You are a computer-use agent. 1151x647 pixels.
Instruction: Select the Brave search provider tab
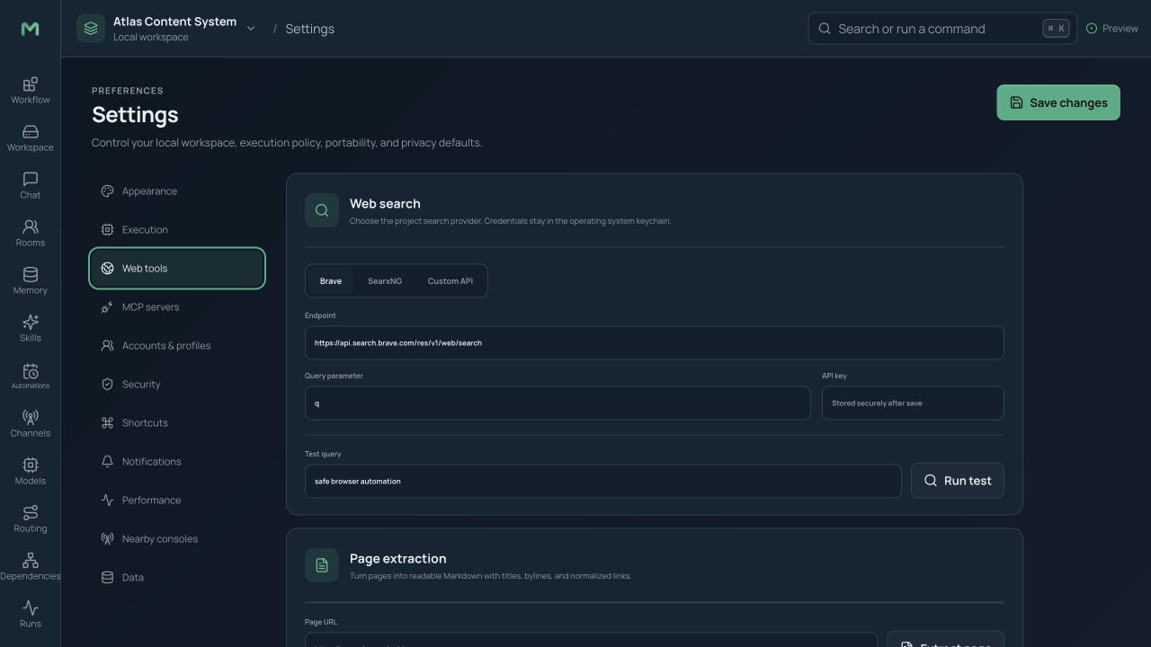[x=331, y=281]
